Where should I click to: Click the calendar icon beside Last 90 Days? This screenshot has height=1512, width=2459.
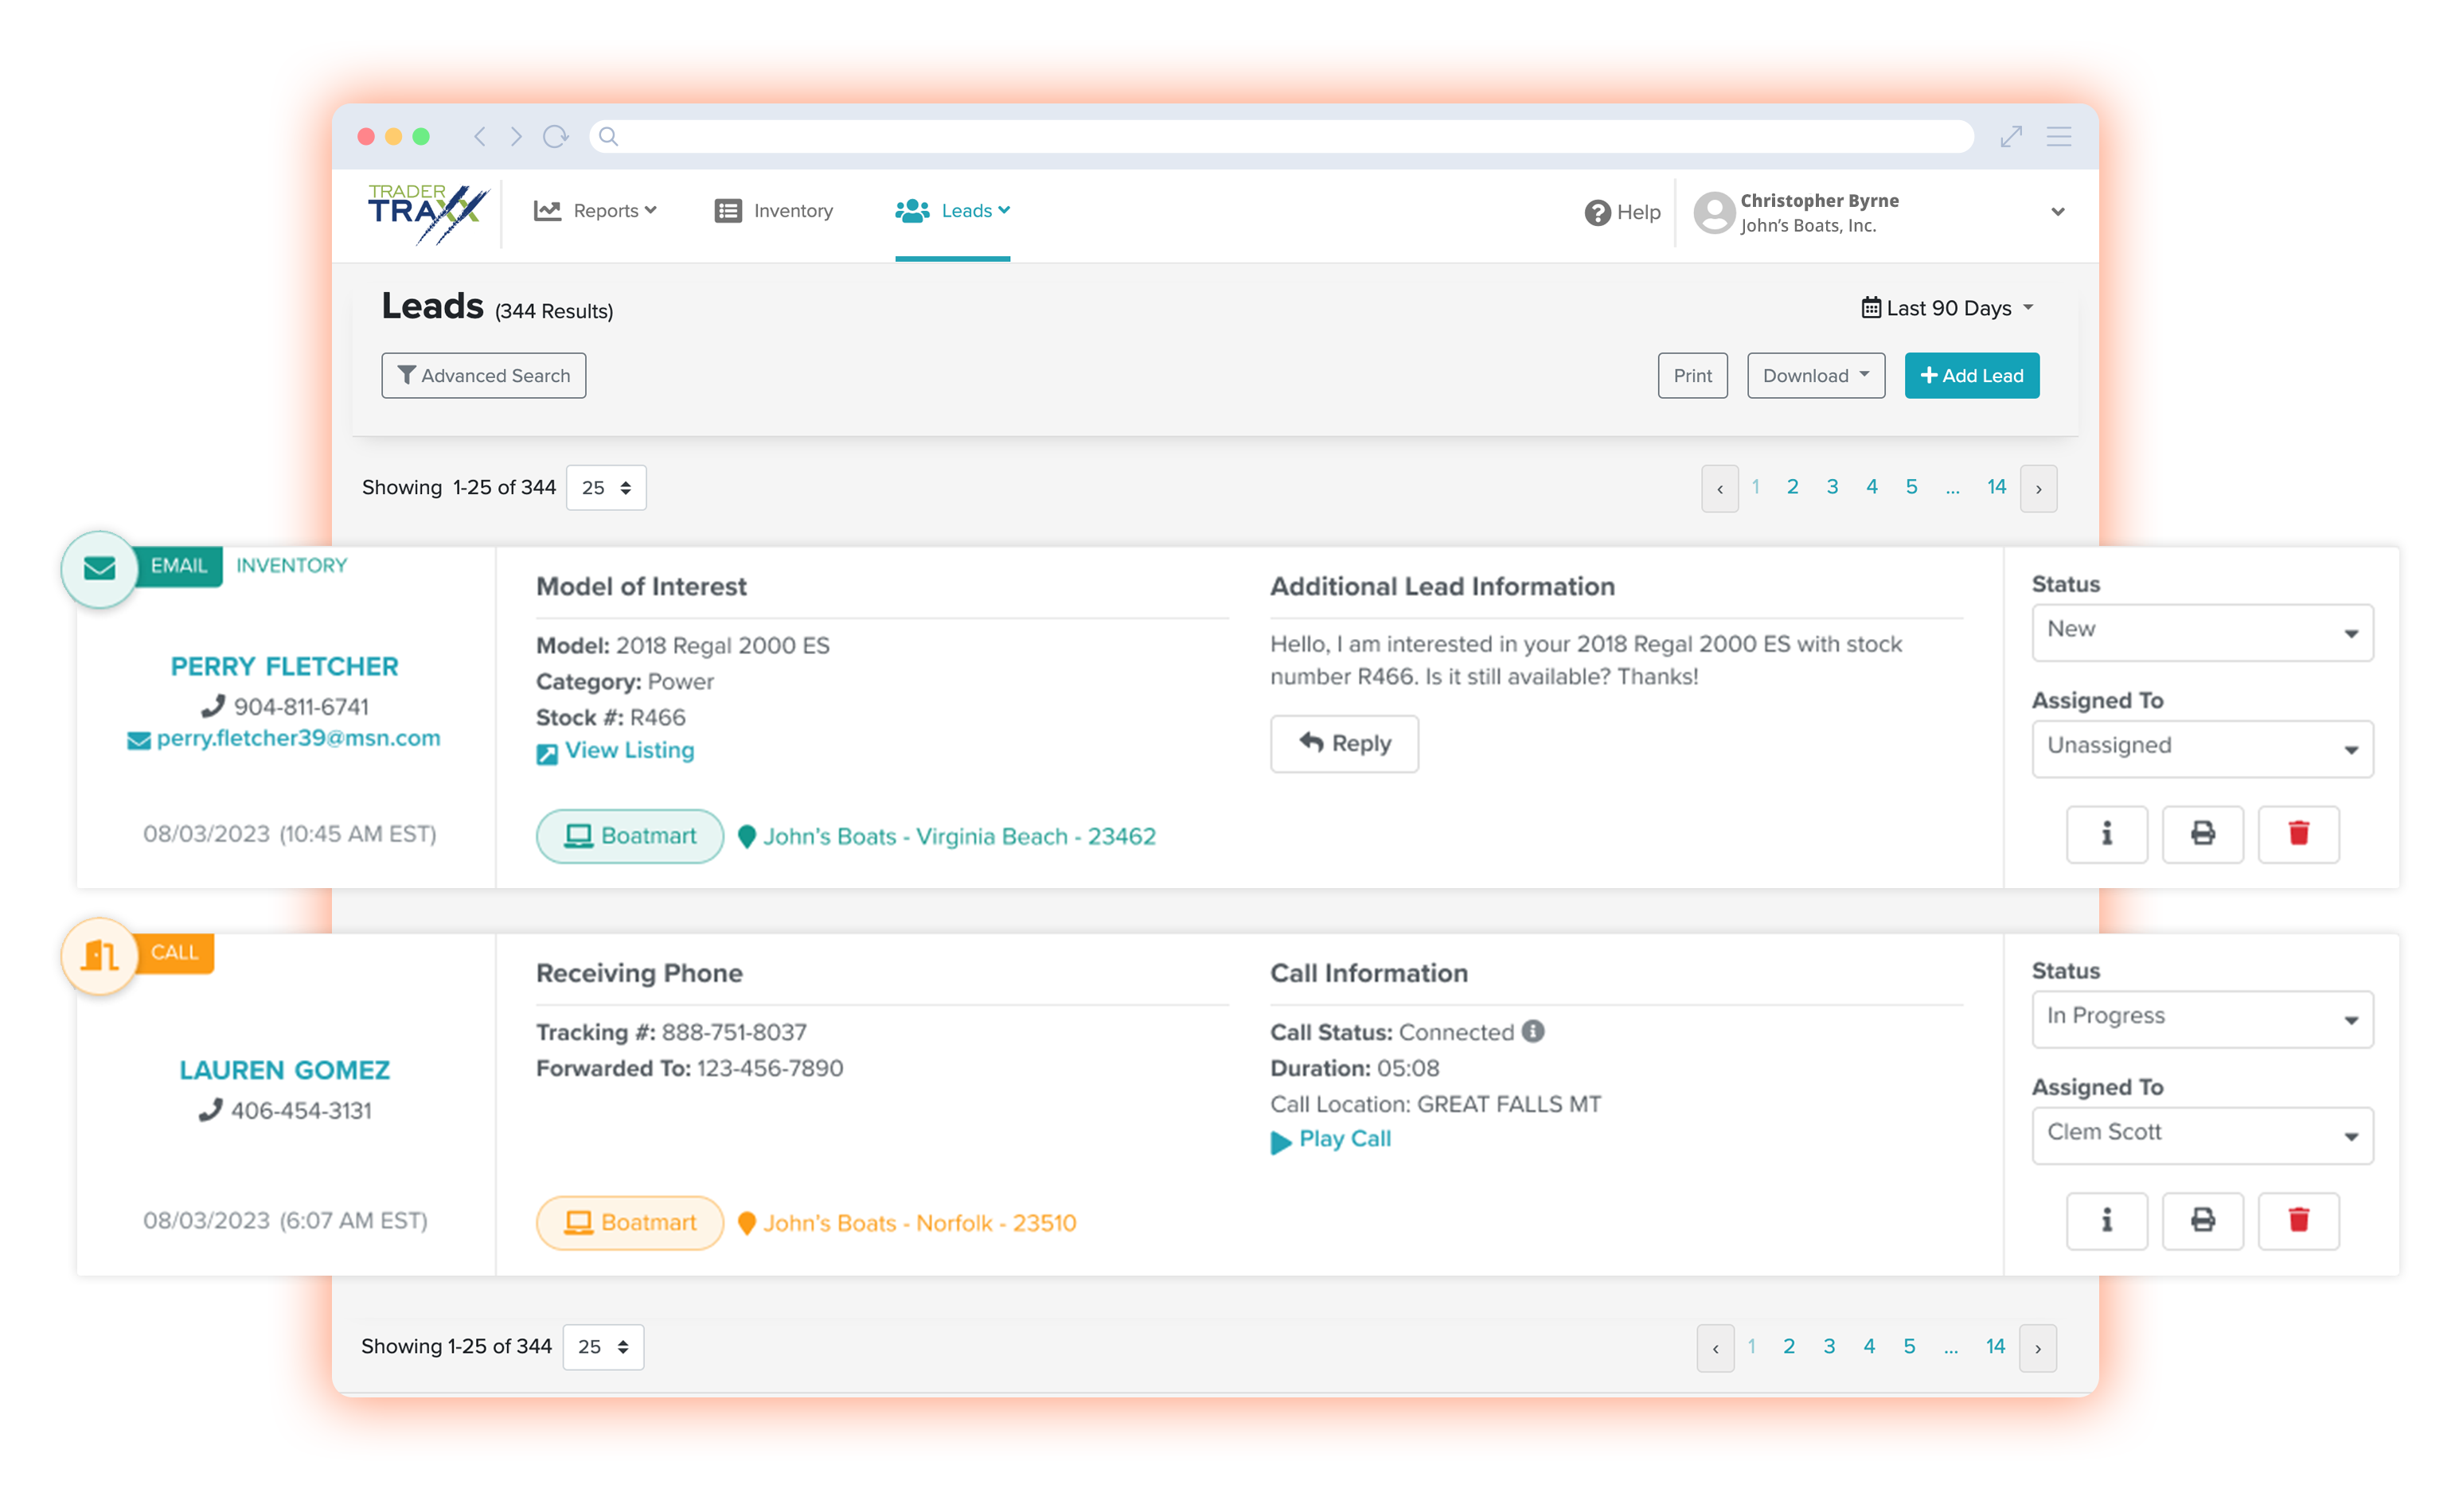tap(1870, 308)
